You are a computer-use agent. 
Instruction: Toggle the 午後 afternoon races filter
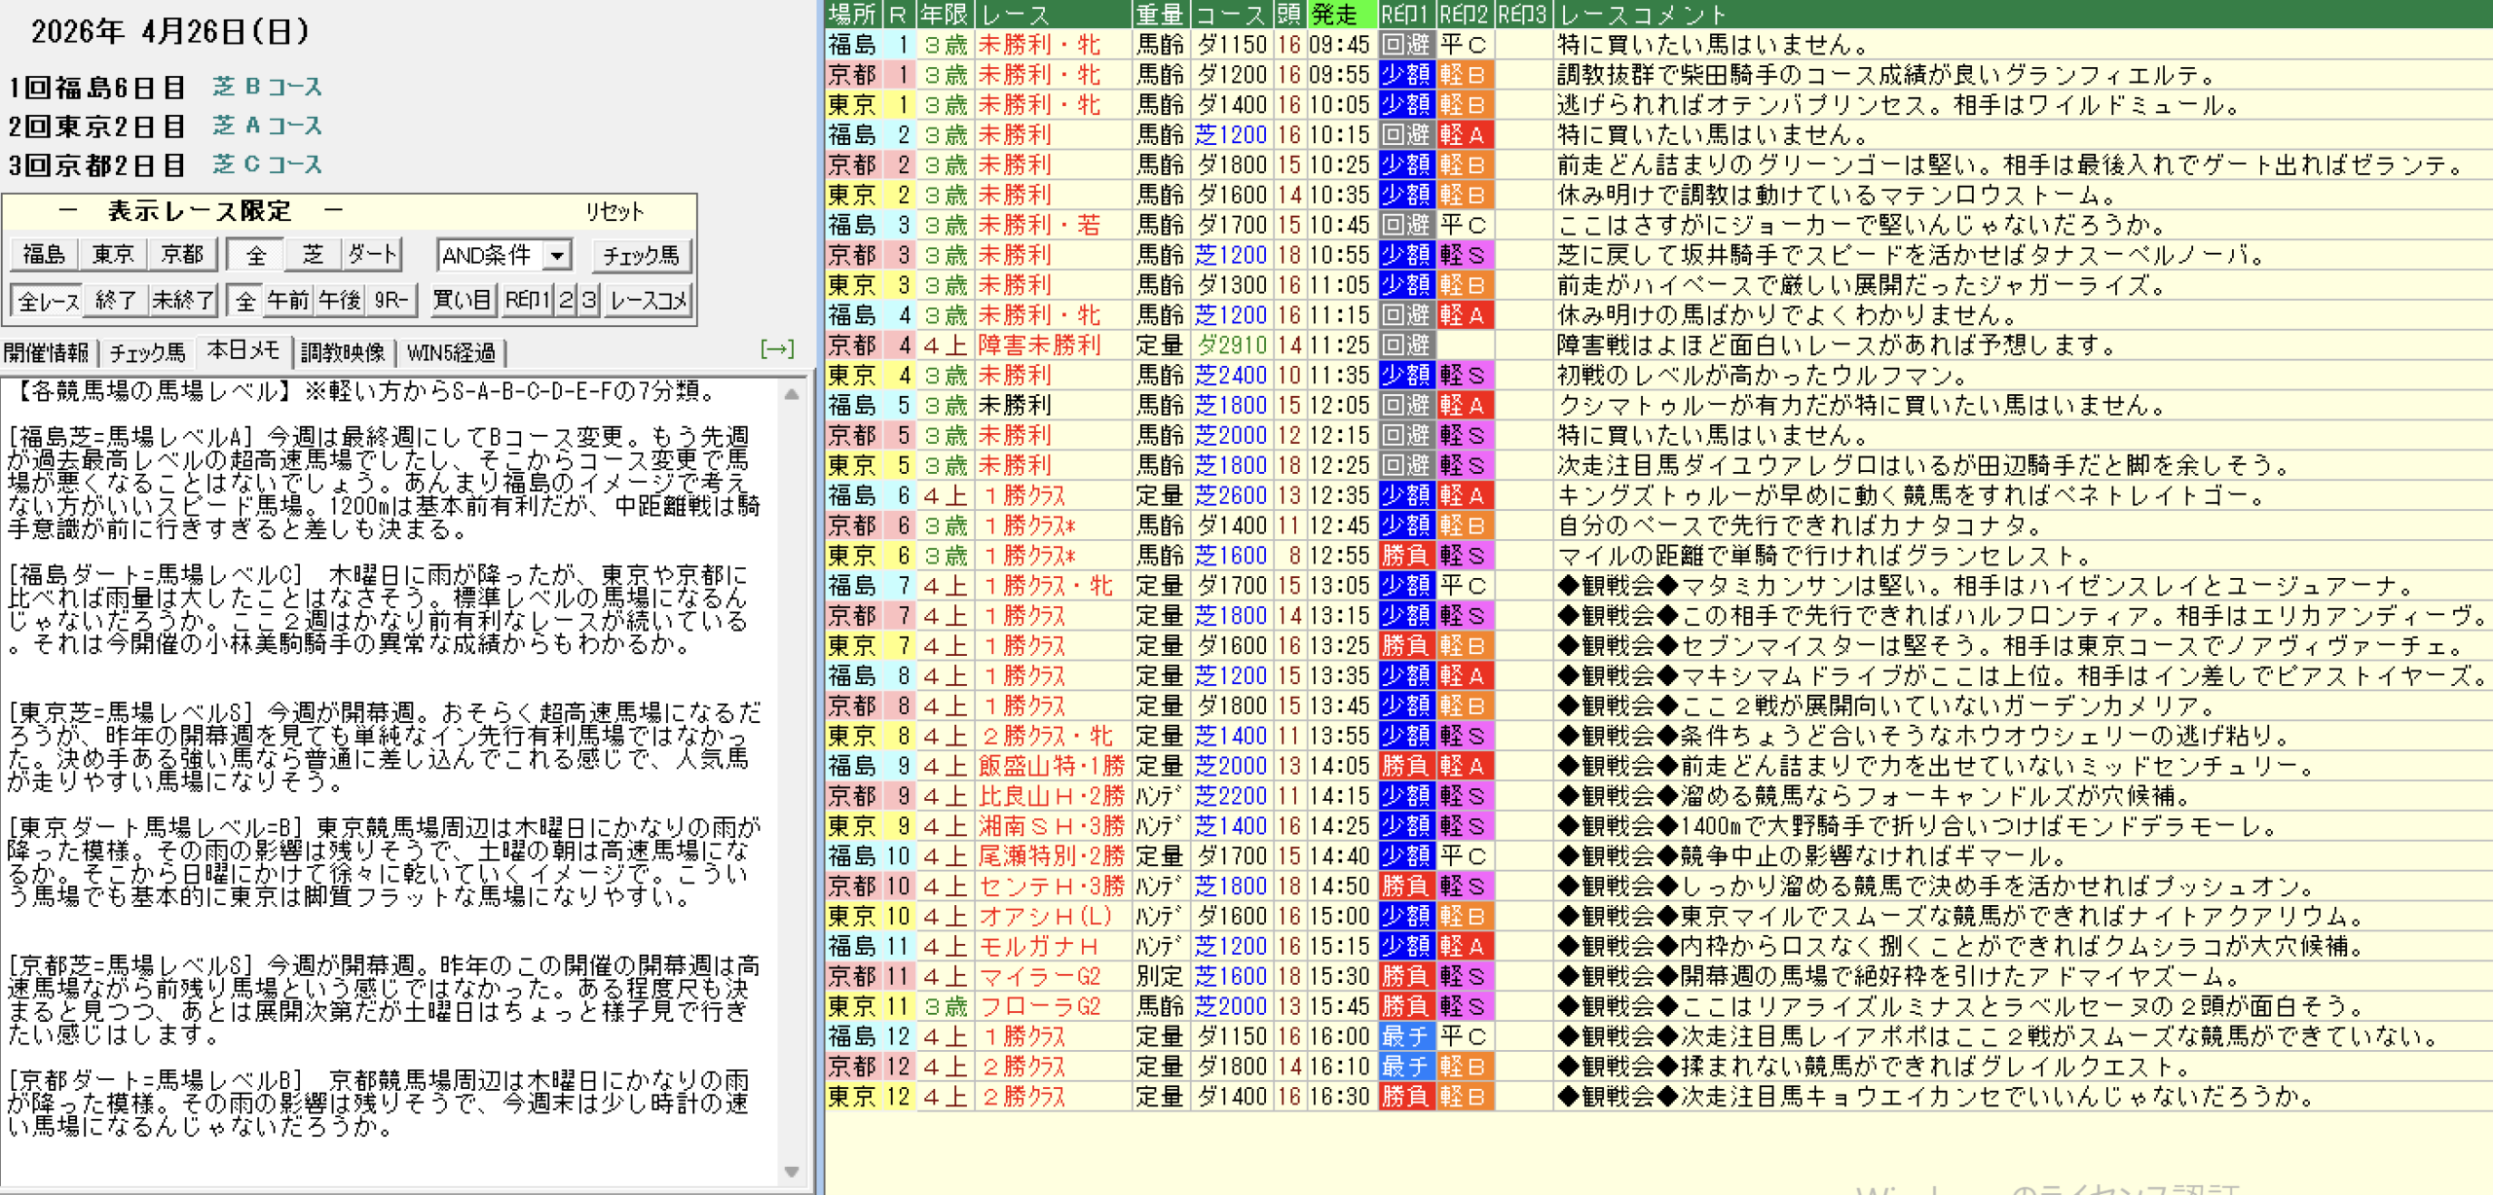[340, 301]
